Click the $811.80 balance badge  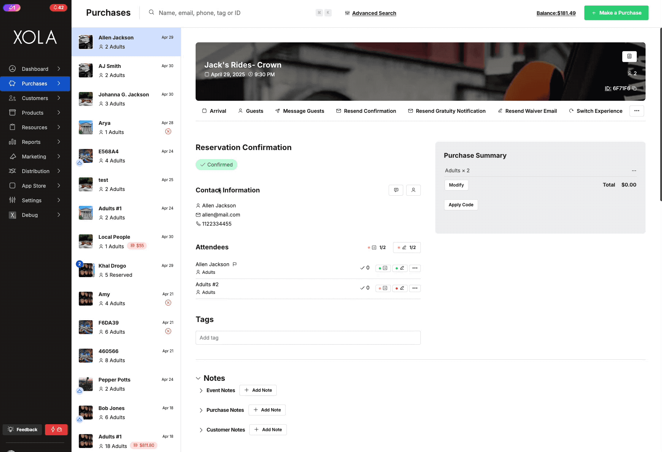click(x=144, y=445)
